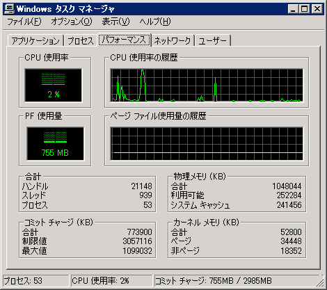Click the PF usage gauge showing 755 MB
This screenshot has width=327, height=290.
pyautogui.click(x=55, y=143)
